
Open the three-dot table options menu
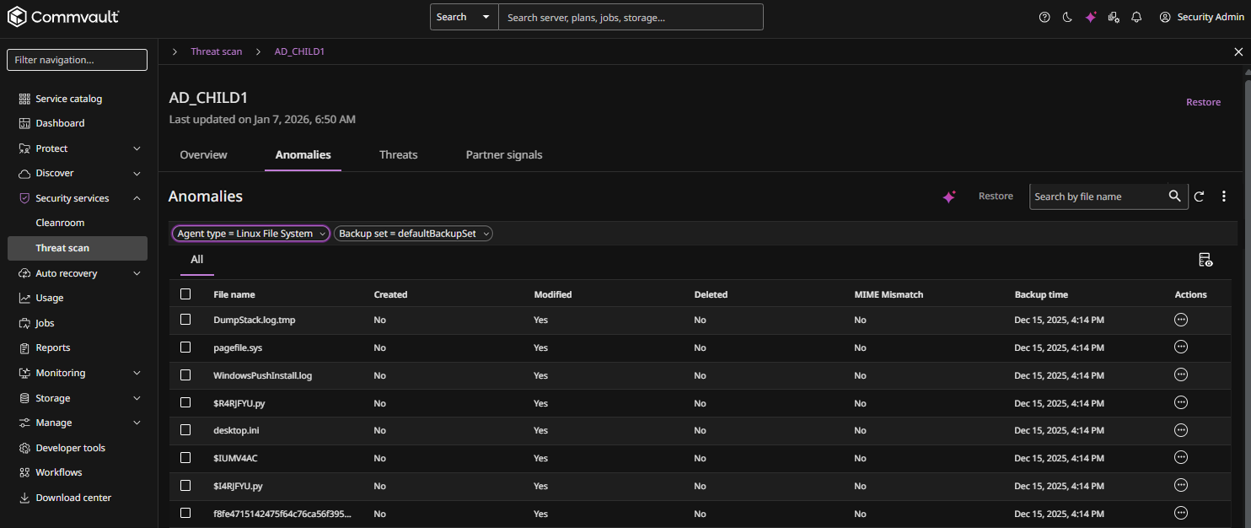coord(1224,197)
